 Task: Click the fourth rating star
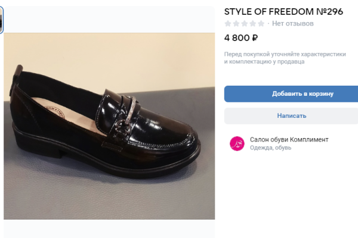point(252,24)
